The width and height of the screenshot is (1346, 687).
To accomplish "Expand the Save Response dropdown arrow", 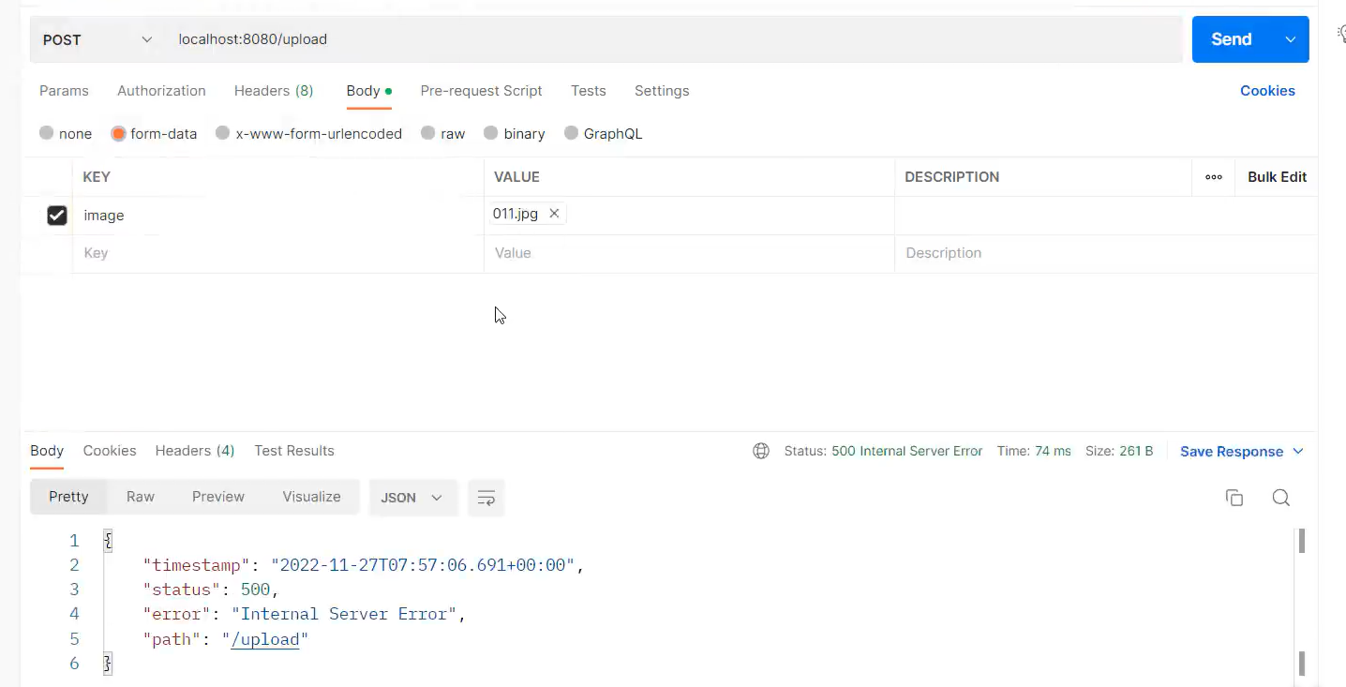I will click(1298, 452).
